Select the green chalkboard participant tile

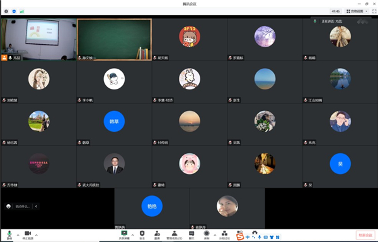point(114,40)
